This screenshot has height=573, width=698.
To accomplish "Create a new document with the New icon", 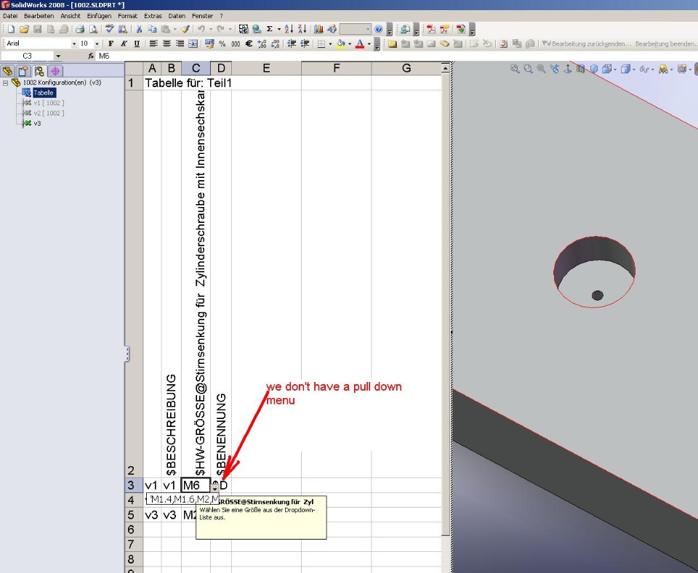I will click(x=11, y=29).
